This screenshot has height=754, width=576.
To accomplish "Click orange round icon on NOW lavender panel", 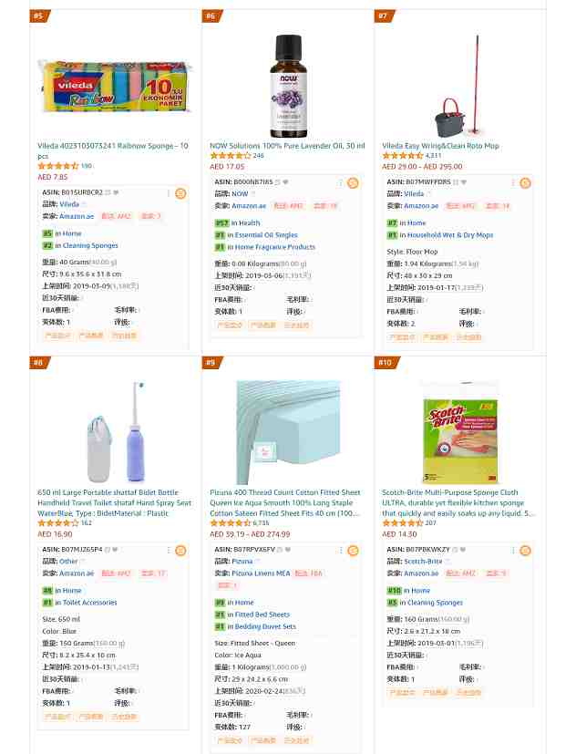I will (353, 182).
